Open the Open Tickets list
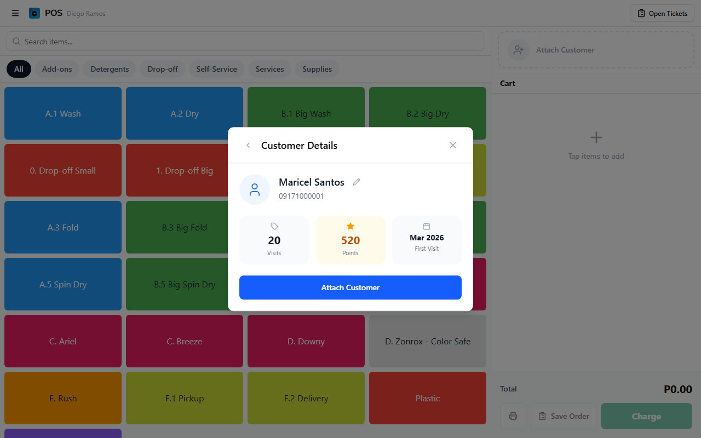Screen dimensions: 701x438 [662, 14]
